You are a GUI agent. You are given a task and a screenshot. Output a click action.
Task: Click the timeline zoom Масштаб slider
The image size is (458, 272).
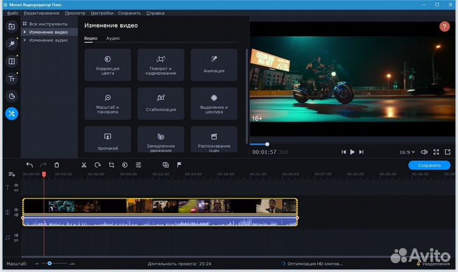tap(50, 263)
